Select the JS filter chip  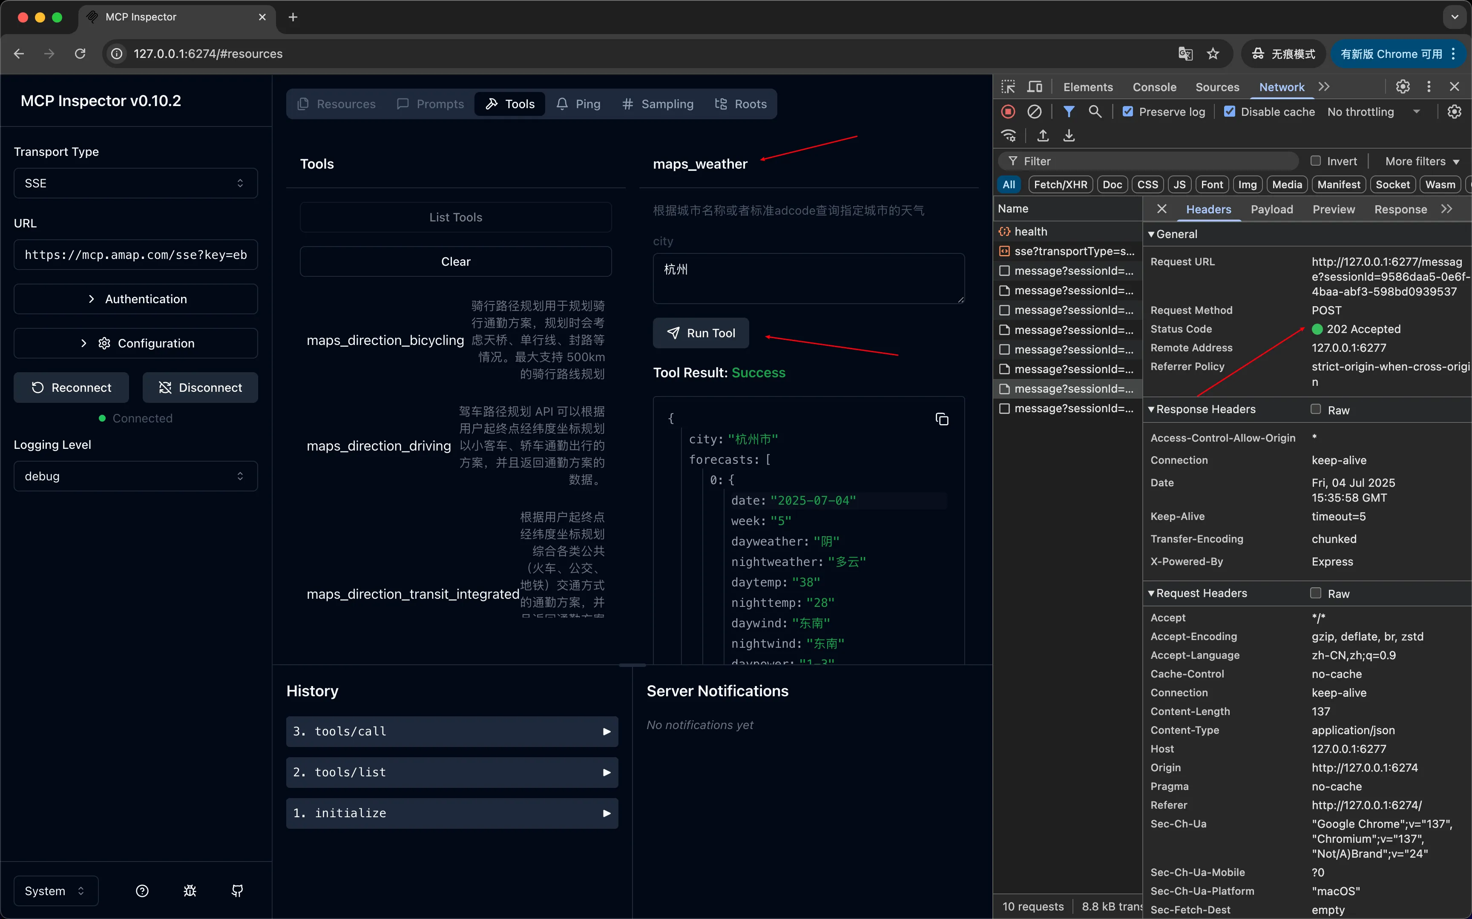(1180, 185)
